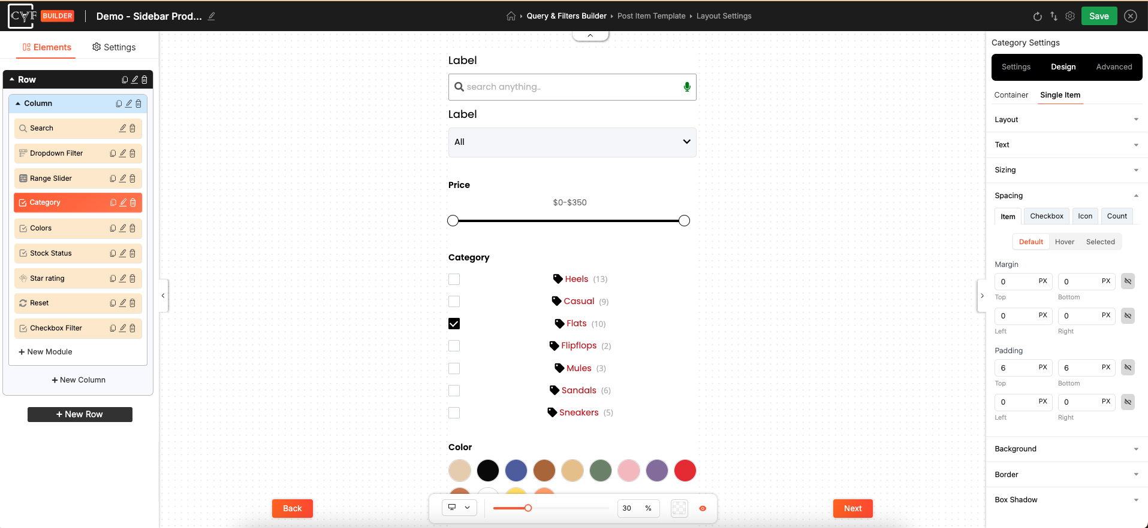Expand the Text section
The width and height of the screenshot is (1148, 528).
pos(1066,145)
